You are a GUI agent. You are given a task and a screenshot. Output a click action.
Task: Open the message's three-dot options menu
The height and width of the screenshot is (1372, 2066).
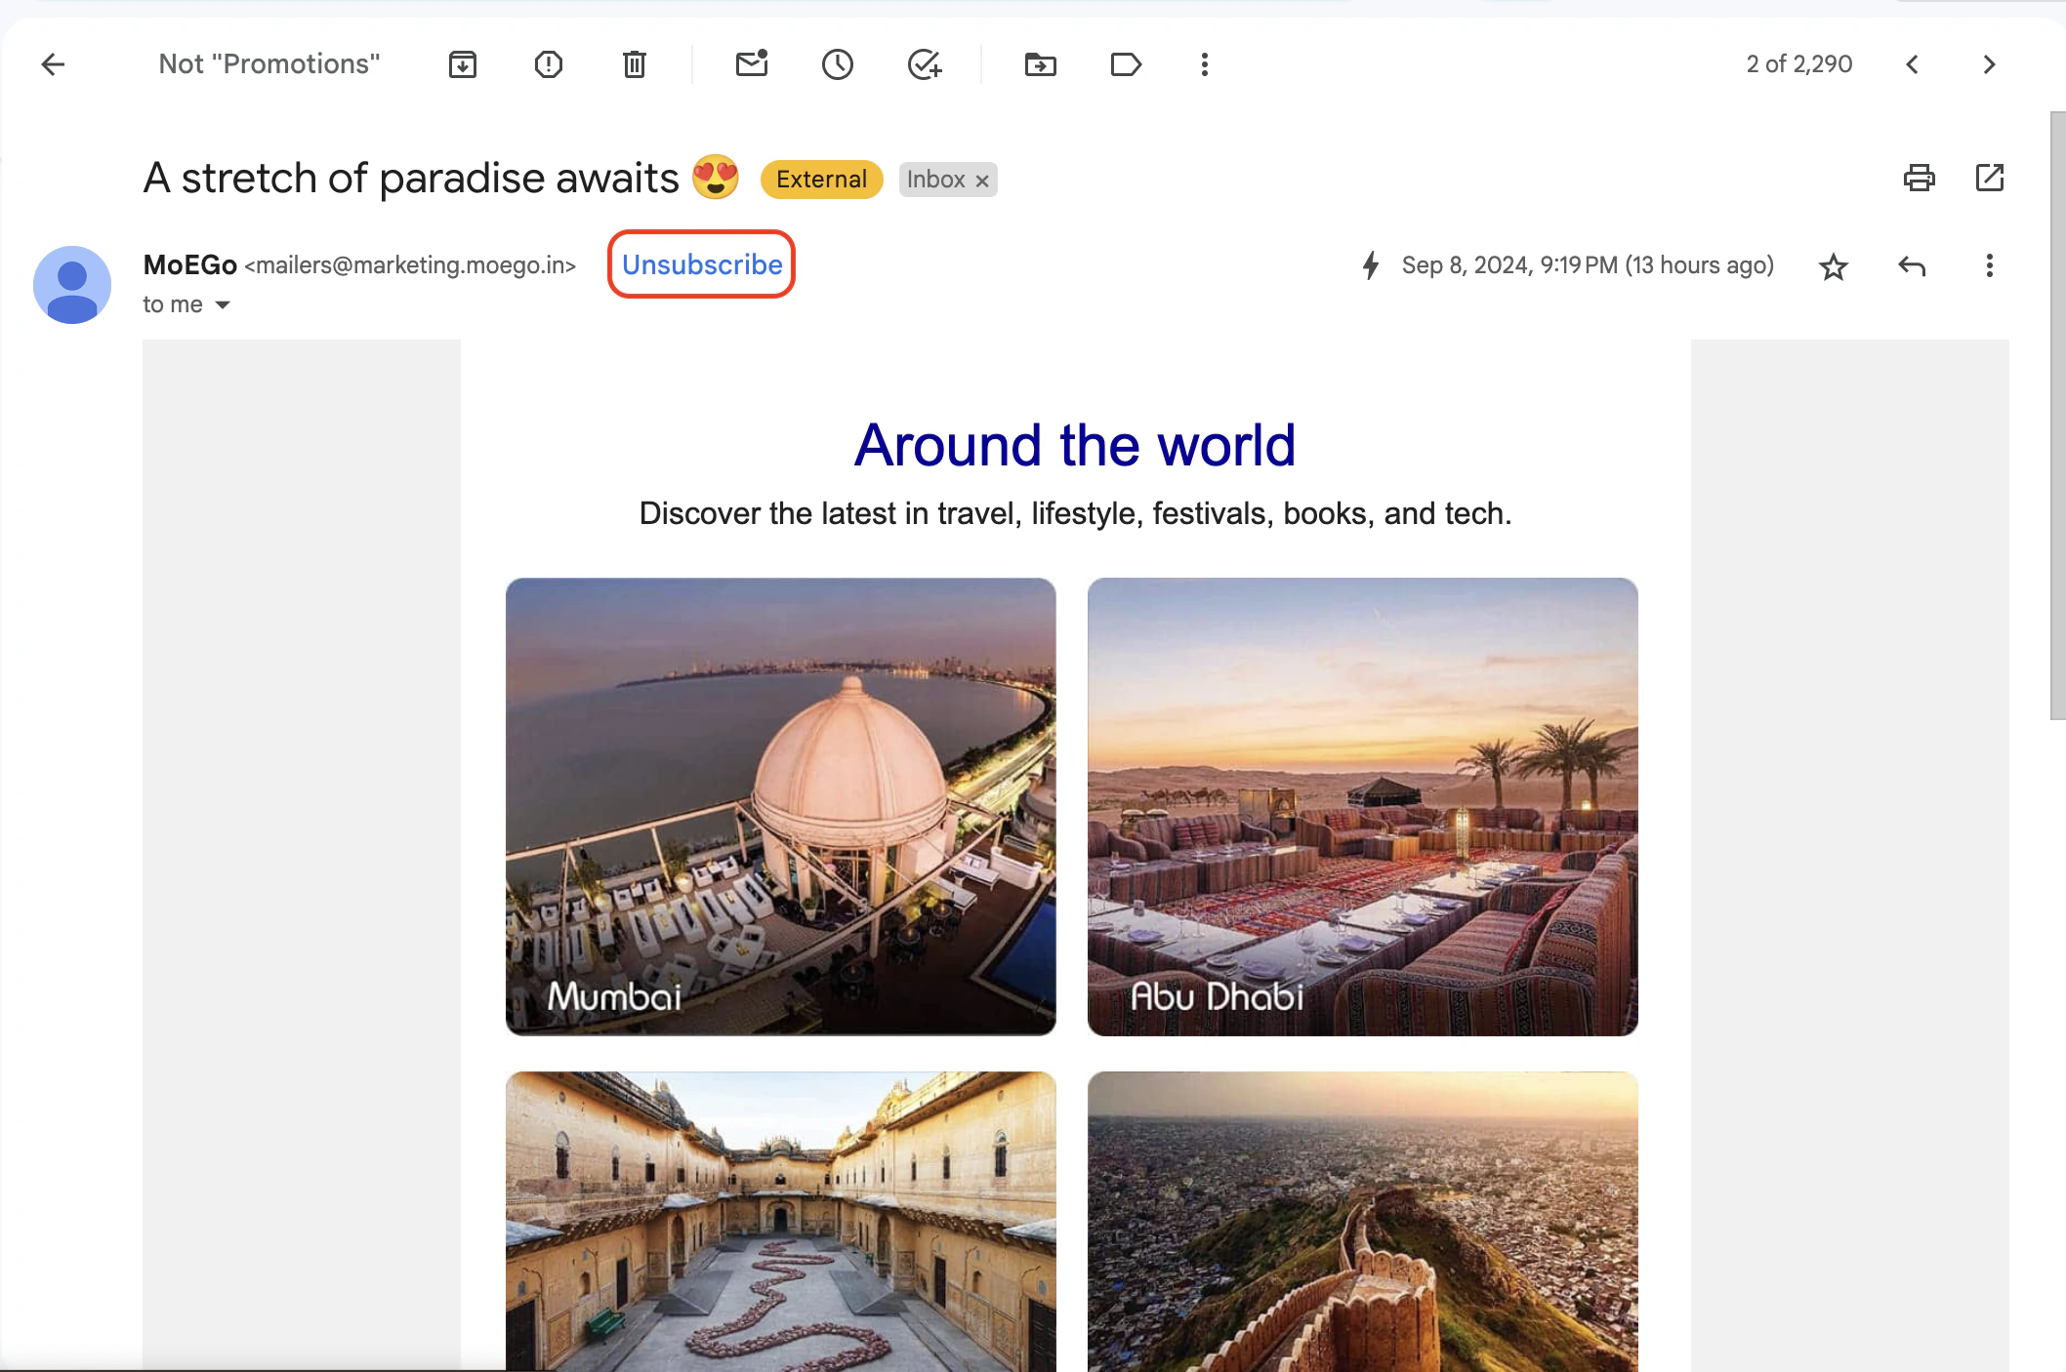click(1989, 265)
